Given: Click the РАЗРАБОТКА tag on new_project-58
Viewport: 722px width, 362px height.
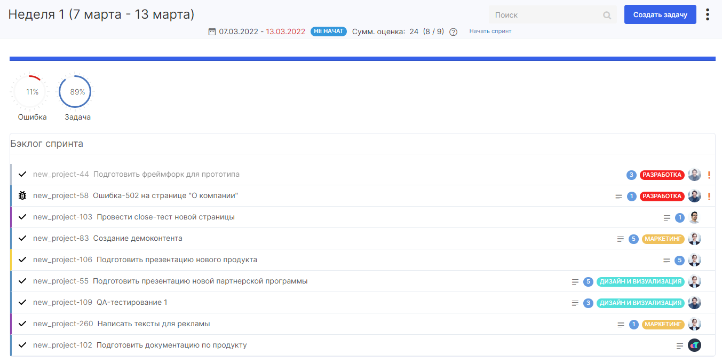Looking at the screenshot, I should [662, 196].
